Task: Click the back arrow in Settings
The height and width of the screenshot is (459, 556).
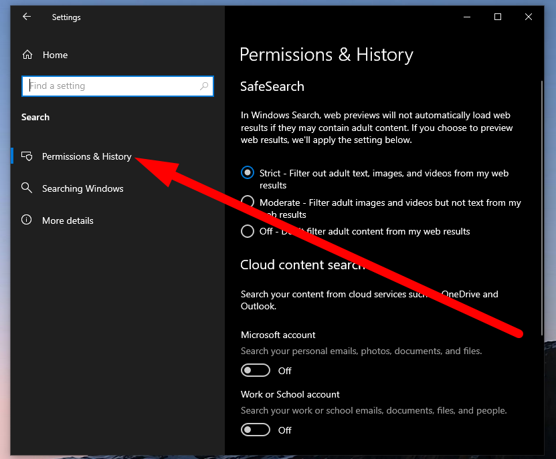Action: [26, 17]
